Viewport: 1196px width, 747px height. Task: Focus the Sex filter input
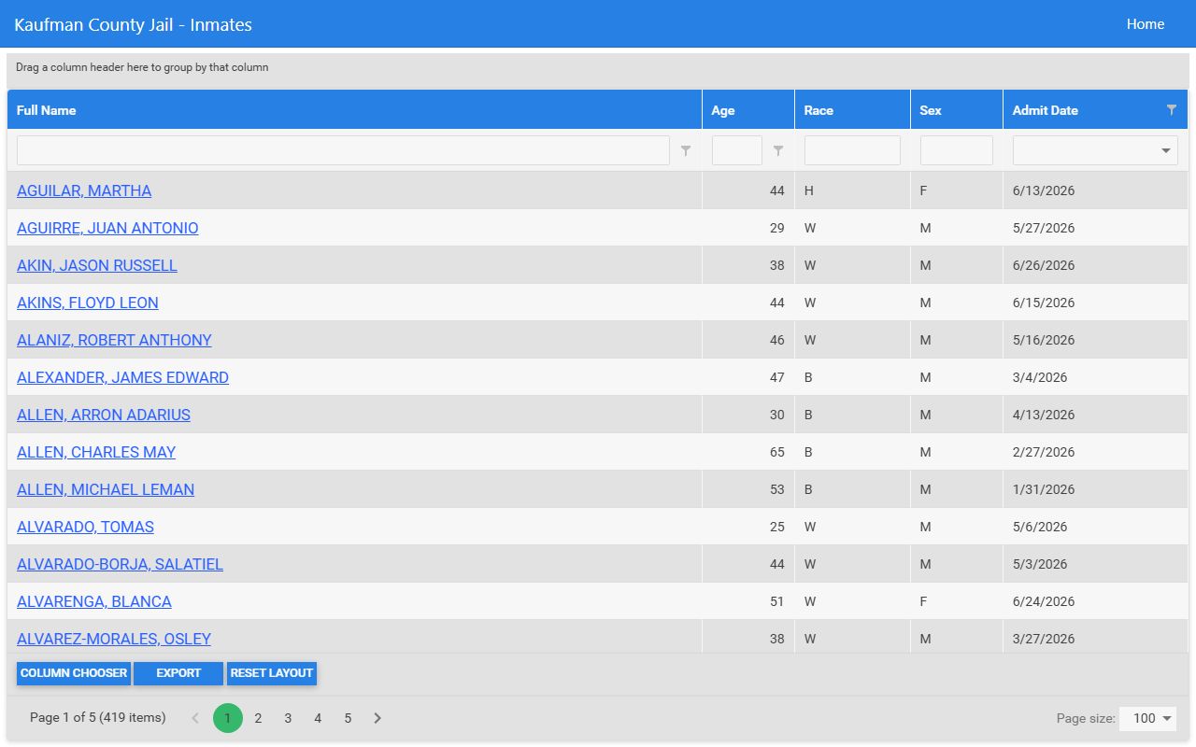coord(957,150)
